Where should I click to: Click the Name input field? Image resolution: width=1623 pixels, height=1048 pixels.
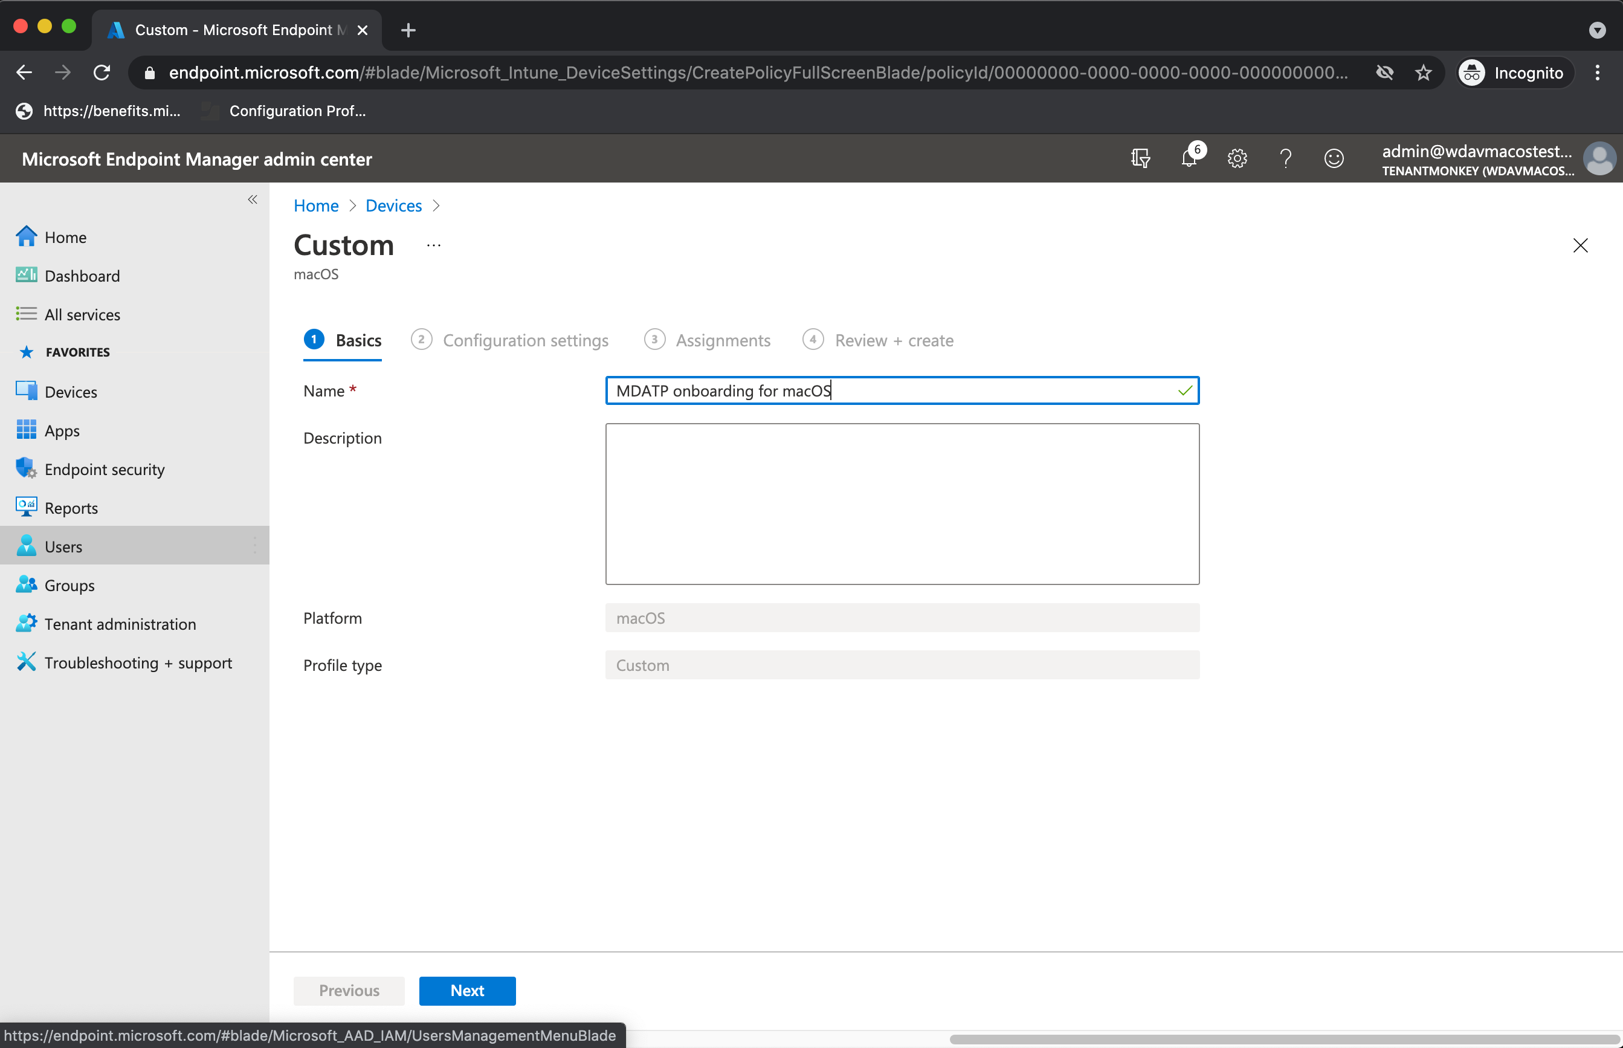[x=902, y=390]
